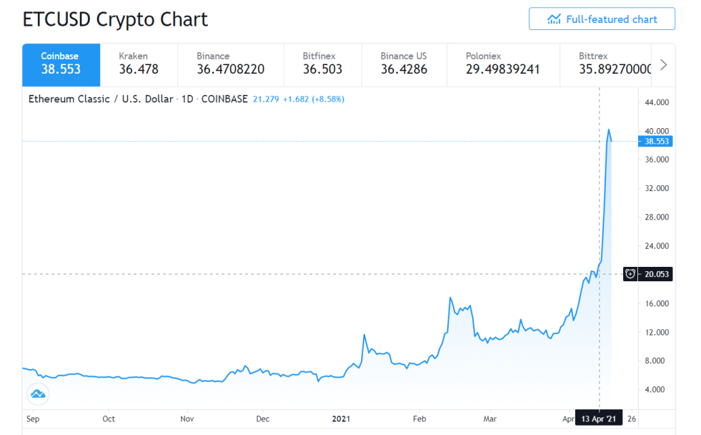Open the Bittrex exchange tab

pos(606,65)
